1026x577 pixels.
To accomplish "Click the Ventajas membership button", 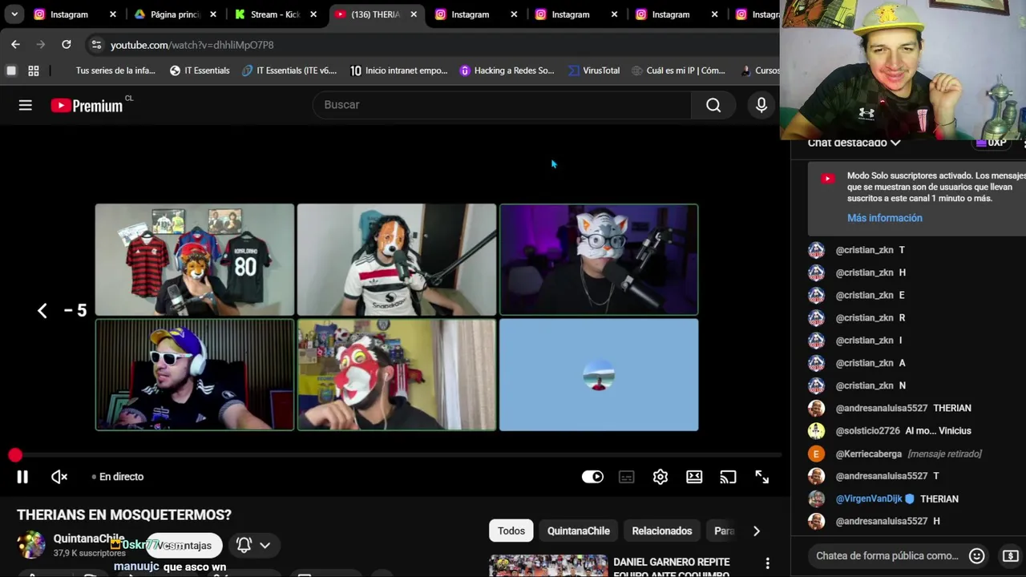I will coord(184,546).
